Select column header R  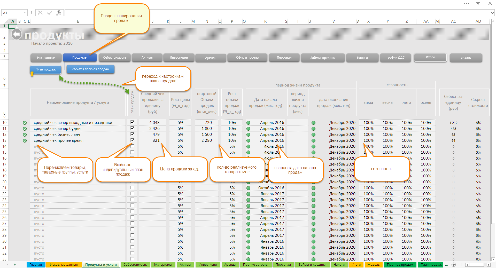(x=265, y=21)
